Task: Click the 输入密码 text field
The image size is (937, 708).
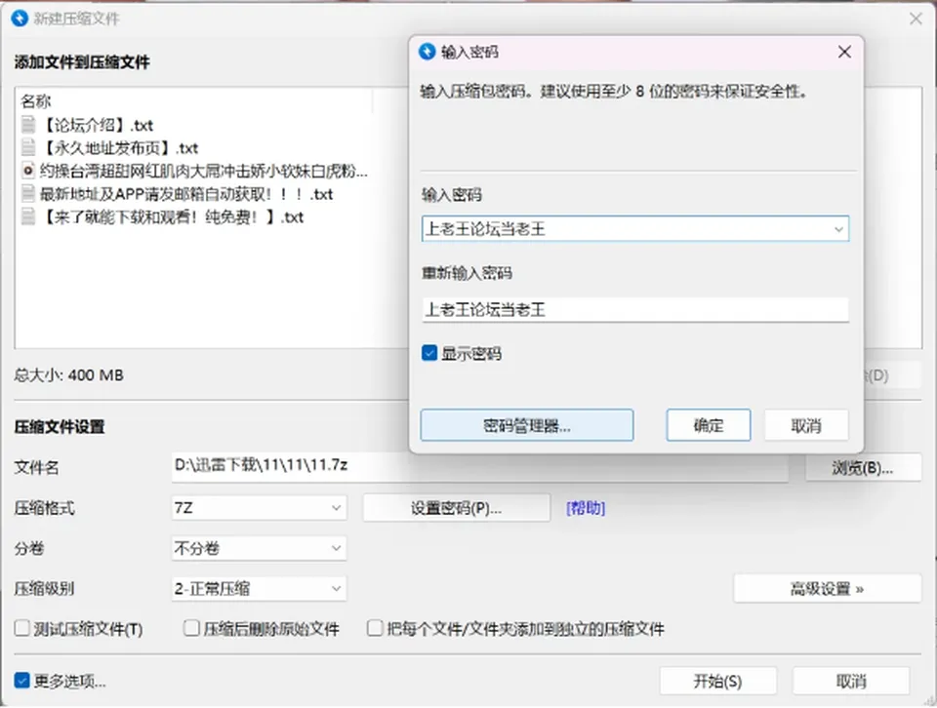Action: (635, 229)
